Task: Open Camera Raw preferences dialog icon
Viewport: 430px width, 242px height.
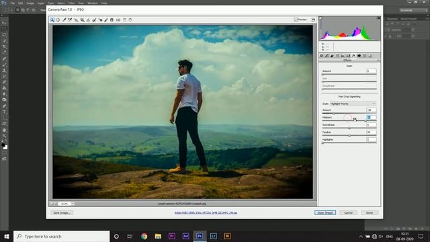Action: [118, 19]
